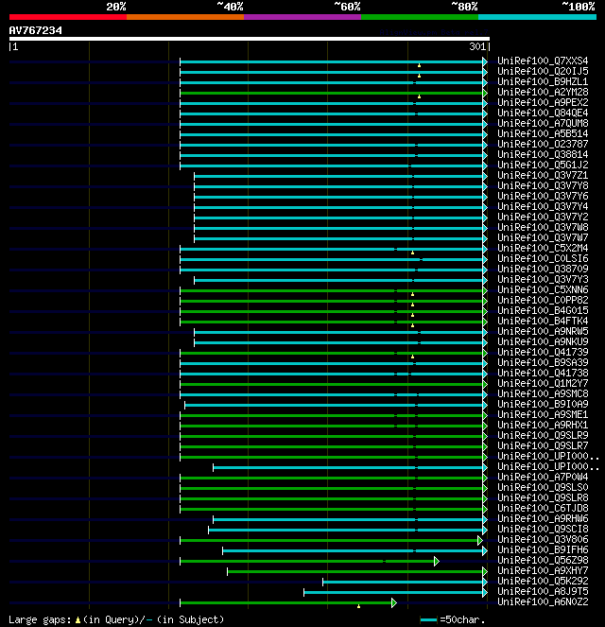
Task: Click the orange ~40% identity legend segment
Action: pos(184,17)
